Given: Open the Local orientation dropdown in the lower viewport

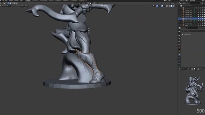Looking at the screenshot, I should [183, 69].
